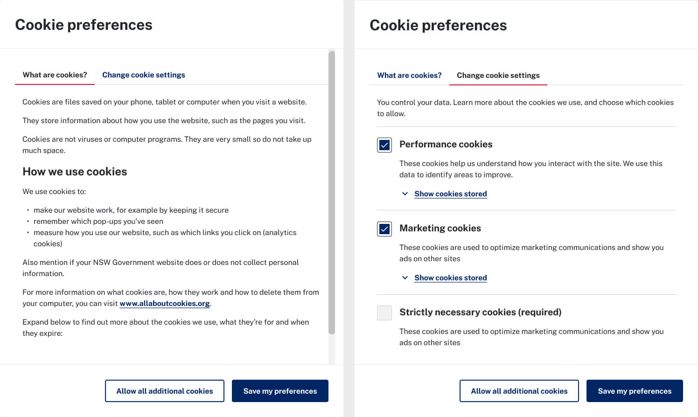This screenshot has width=698, height=417.
Task: Click the Show cookies stored link for Marketing cookies
Action: (450, 278)
